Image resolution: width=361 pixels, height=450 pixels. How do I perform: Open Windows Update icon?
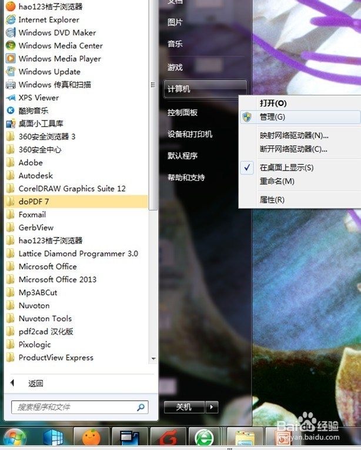[x=11, y=71]
